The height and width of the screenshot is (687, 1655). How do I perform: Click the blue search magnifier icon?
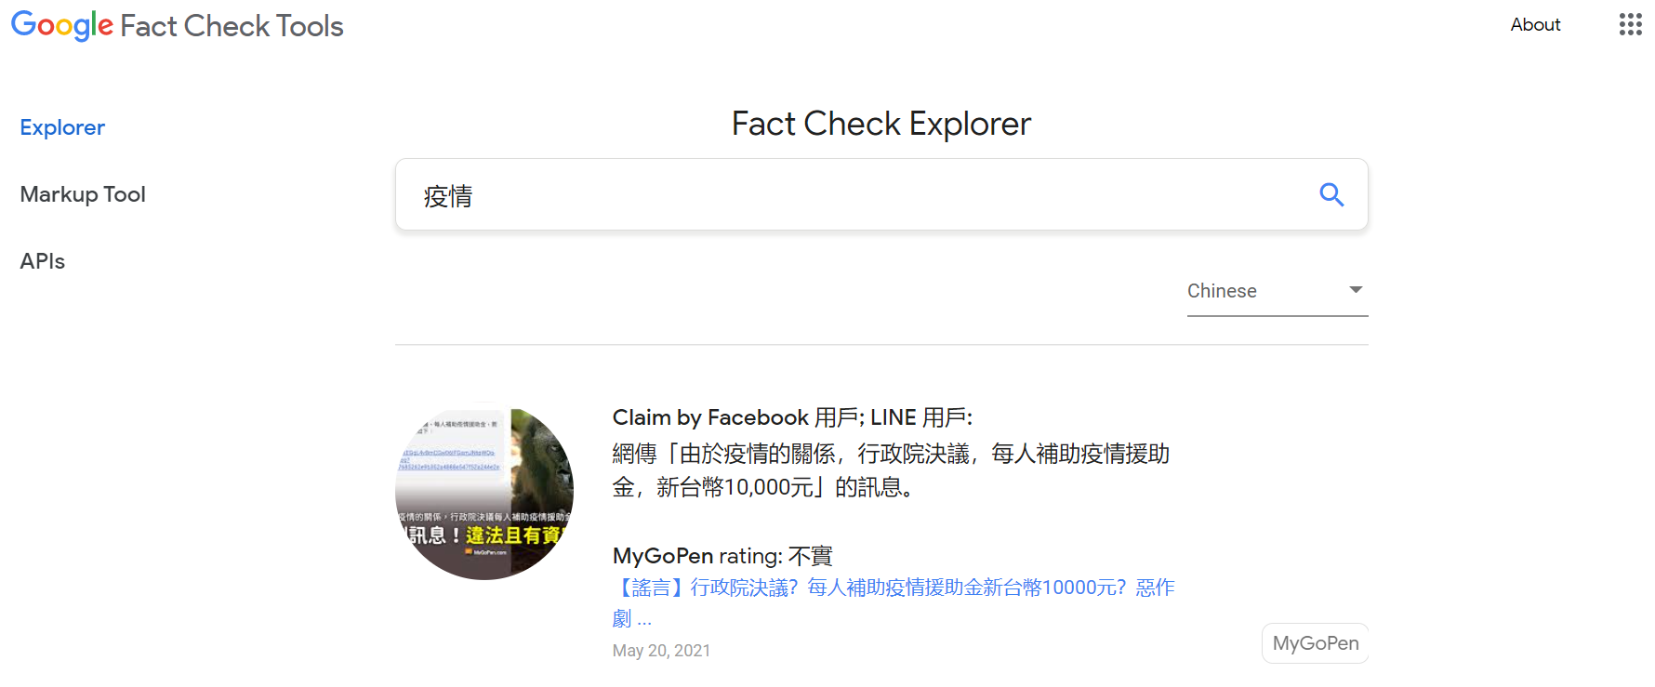pyautogui.click(x=1331, y=194)
